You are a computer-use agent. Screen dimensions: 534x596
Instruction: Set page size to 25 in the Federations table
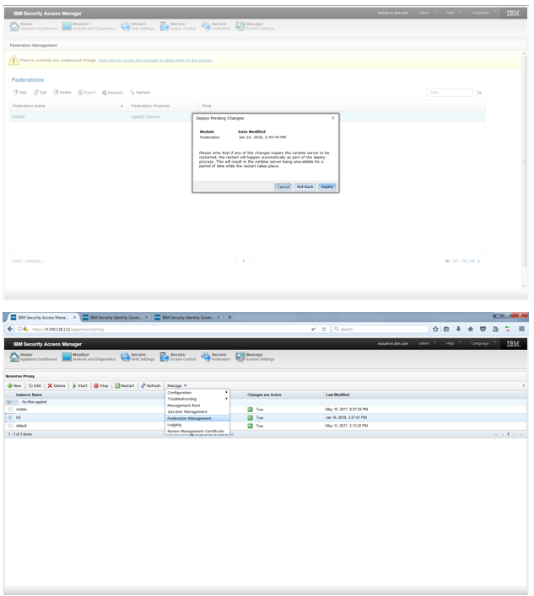point(456,261)
